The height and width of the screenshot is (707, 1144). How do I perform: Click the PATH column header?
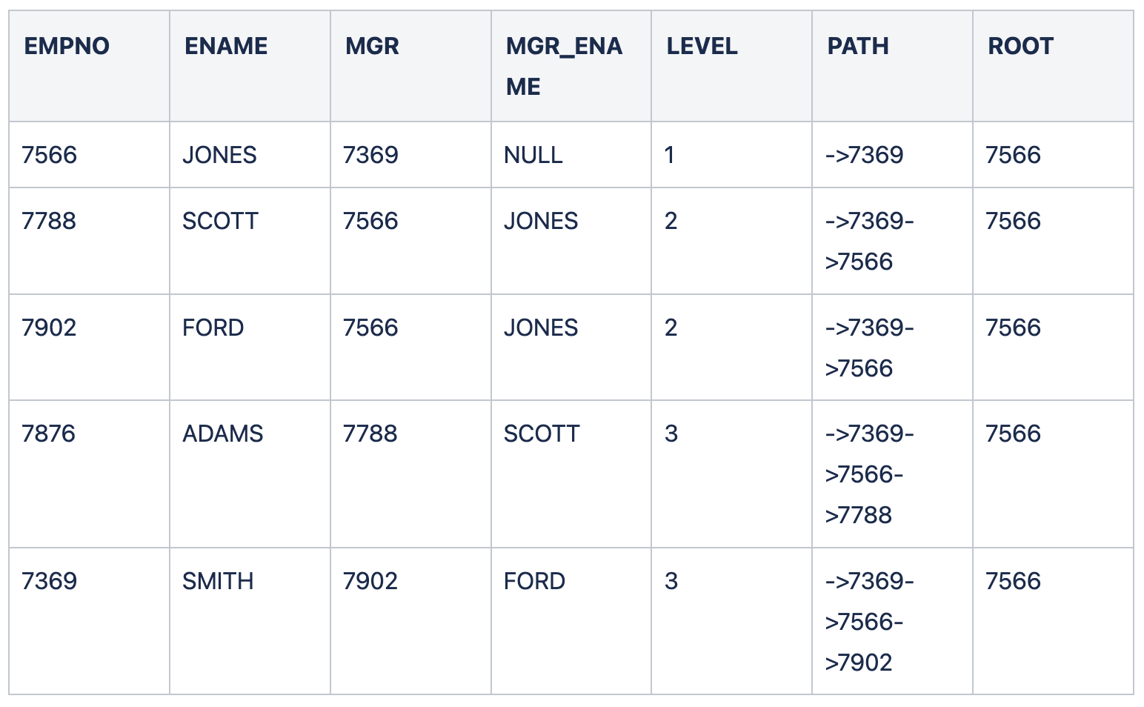[x=857, y=46]
